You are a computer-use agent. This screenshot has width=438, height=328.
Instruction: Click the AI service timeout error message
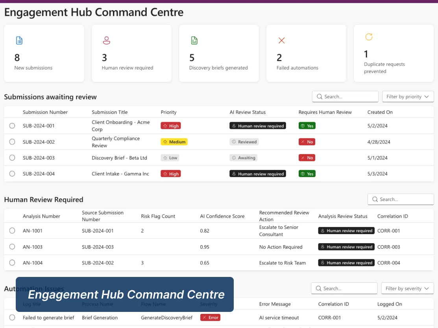point(279,317)
